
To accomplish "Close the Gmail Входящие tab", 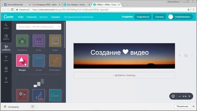I will (x=59, y=5).
